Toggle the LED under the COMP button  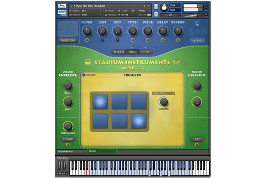tap(68, 144)
